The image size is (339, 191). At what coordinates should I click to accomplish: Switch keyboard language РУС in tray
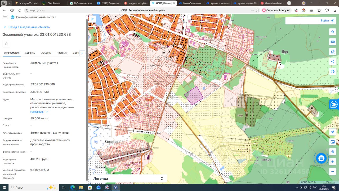tap(315, 187)
